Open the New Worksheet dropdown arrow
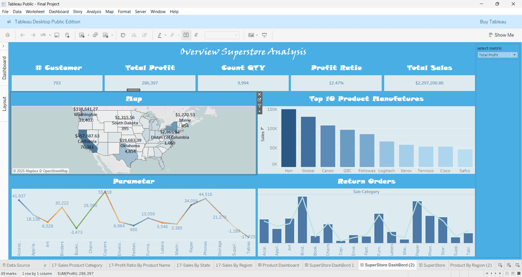Viewport: 522px width, 277px height. tap(88, 35)
